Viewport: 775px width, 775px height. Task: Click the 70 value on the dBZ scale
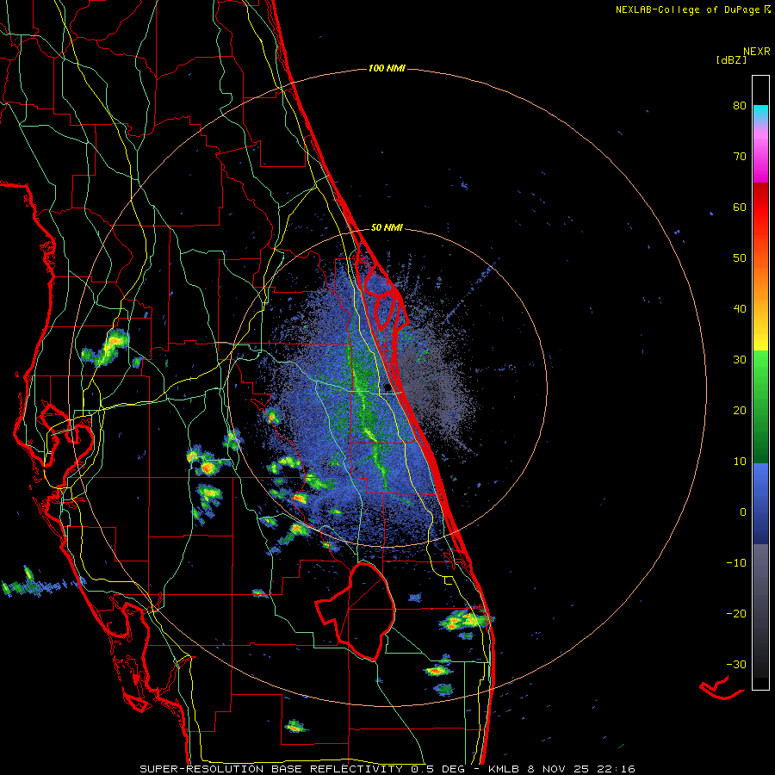point(740,157)
